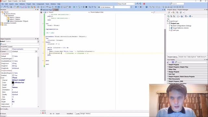Click the black Font Color swatch
Image resolution: width=208 pixels, height=117 pixels.
13,83
